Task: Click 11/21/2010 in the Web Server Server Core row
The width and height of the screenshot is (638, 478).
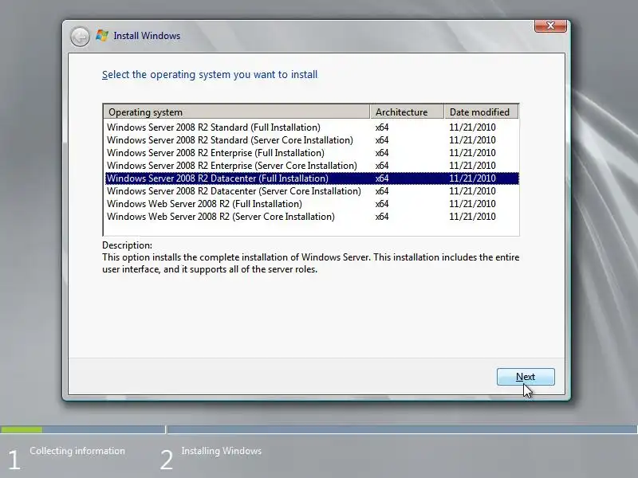Action: click(x=472, y=216)
